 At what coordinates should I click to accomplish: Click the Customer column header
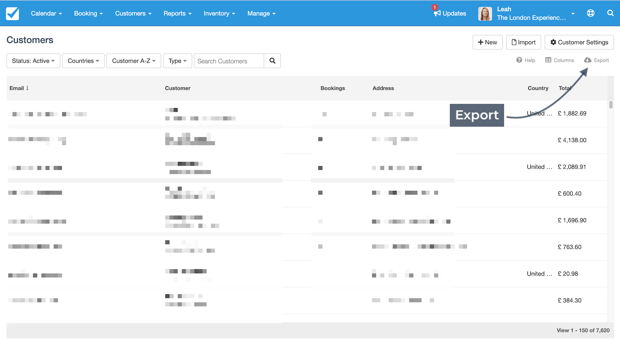coord(178,88)
